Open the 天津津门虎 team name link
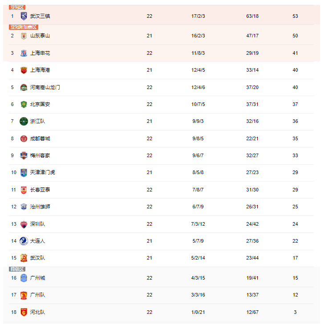Screen dimensions: 324x325 [42, 172]
